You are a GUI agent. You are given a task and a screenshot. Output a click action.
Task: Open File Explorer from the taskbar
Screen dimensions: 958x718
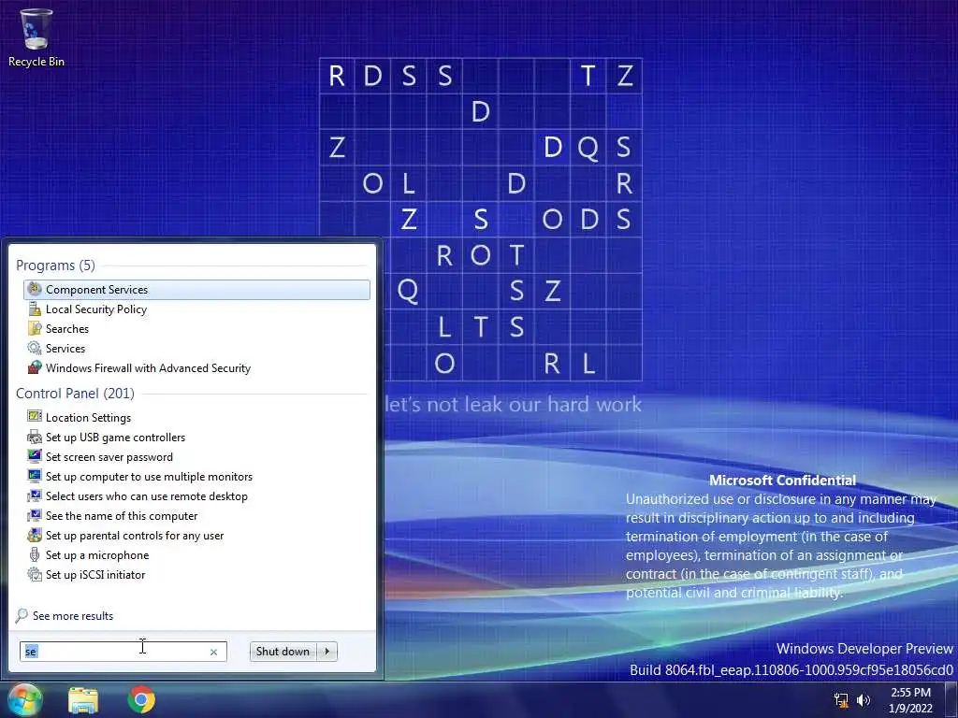click(83, 699)
